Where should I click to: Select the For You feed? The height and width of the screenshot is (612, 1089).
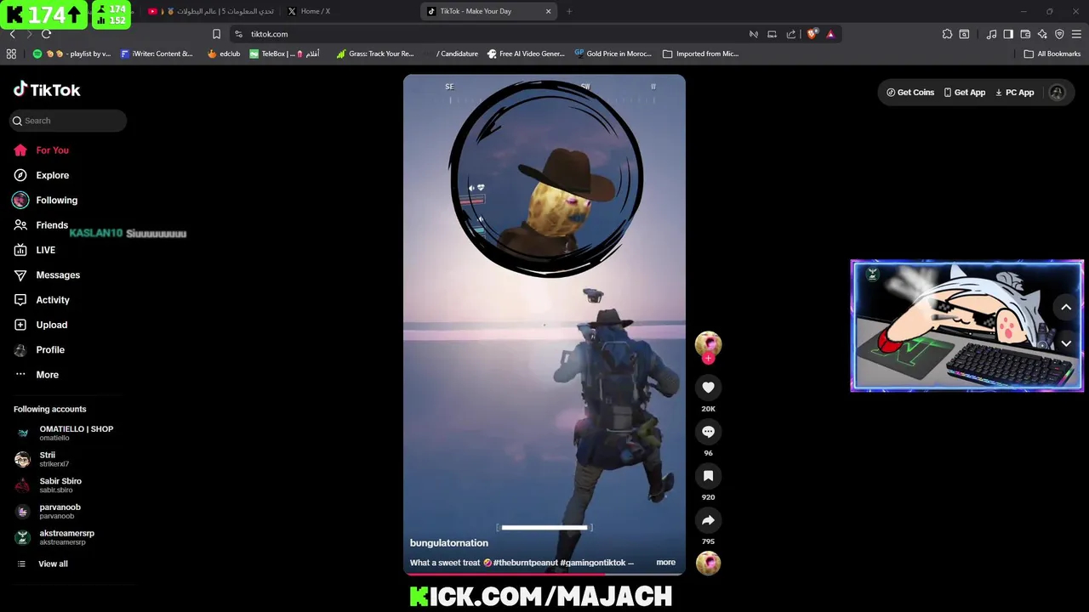point(42,150)
